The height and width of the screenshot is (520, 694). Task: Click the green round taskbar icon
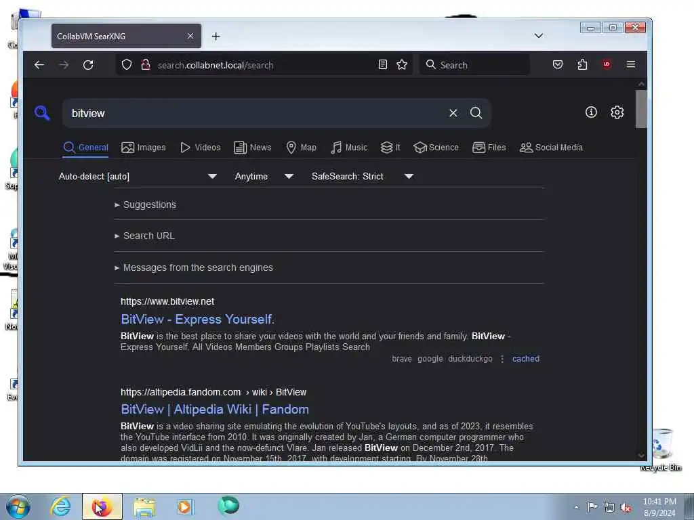(x=228, y=505)
